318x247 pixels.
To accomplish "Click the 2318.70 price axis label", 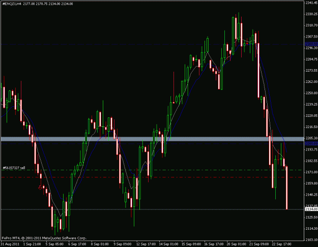I will pyautogui.click(x=311, y=25).
